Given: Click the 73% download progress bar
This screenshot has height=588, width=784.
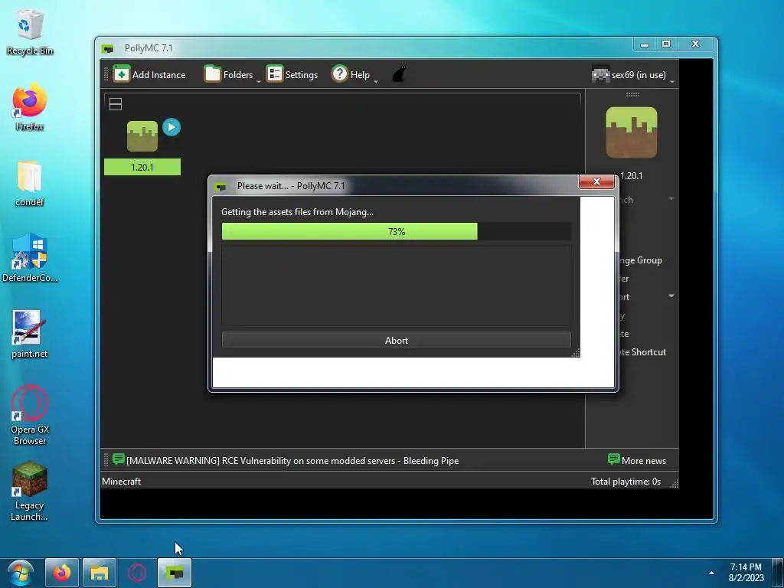Looking at the screenshot, I should coord(396,231).
